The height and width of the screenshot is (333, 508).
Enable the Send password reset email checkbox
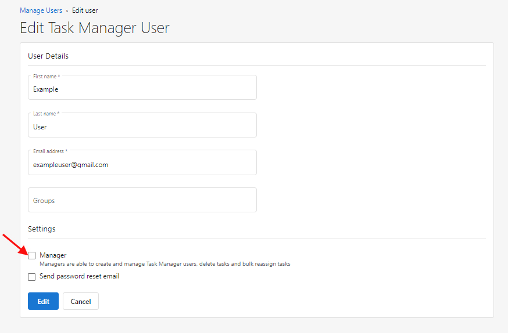click(x=32, y=277)
